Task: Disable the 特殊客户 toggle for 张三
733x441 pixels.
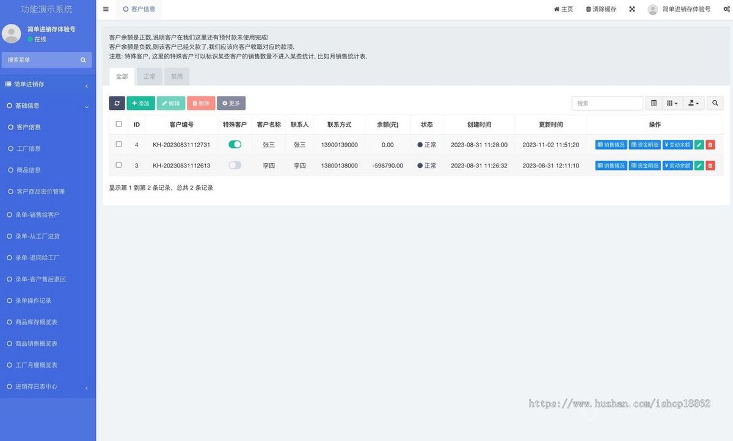Action: 235,145
